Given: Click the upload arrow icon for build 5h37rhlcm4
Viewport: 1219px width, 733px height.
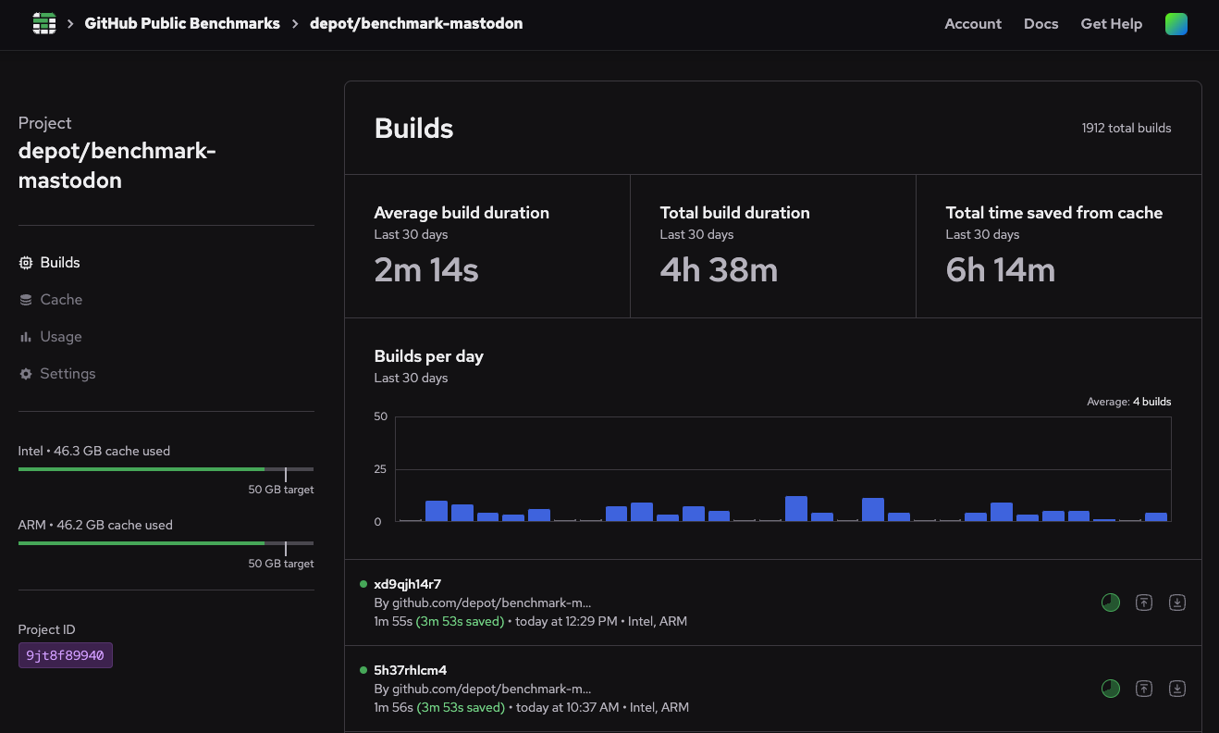Looking at the screenshot, I should click(x=1144, y=689).
